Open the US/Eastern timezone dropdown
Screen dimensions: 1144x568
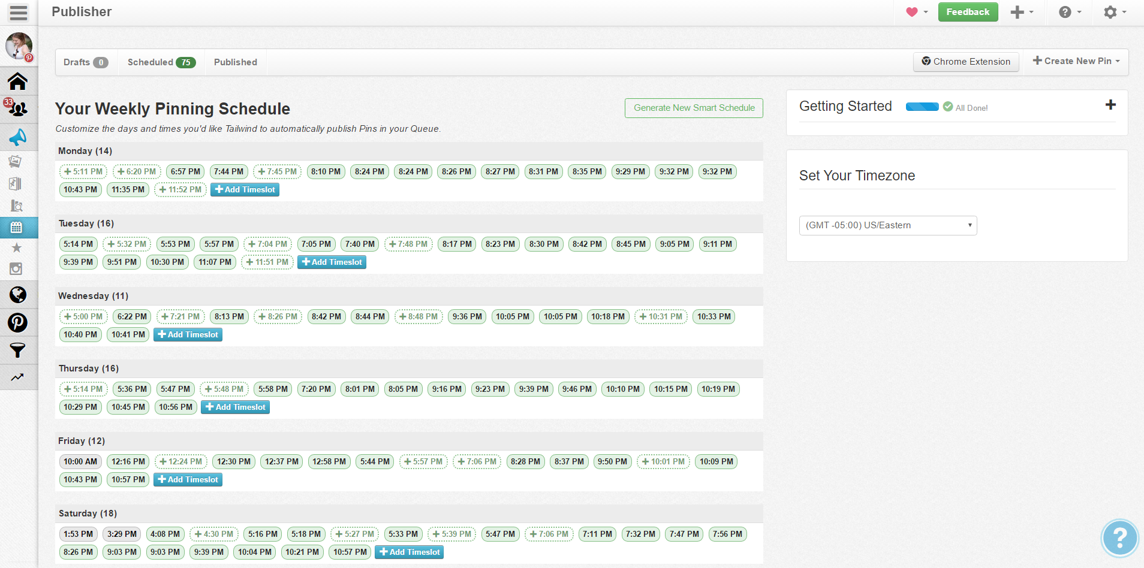888,225
